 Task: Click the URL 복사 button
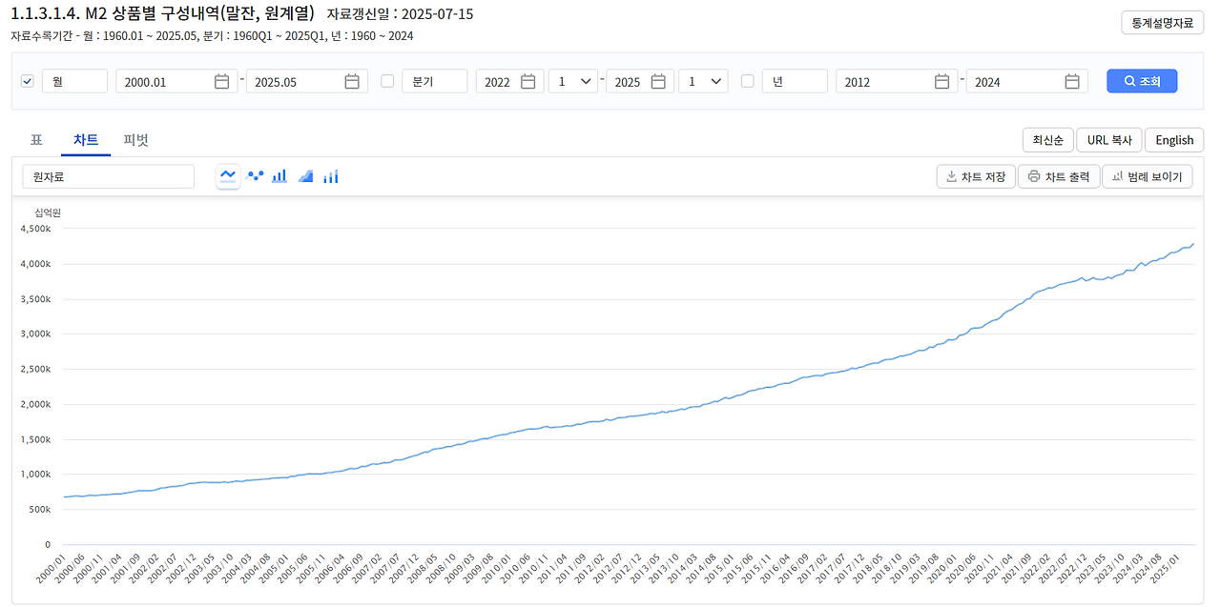pos(1109,140)
